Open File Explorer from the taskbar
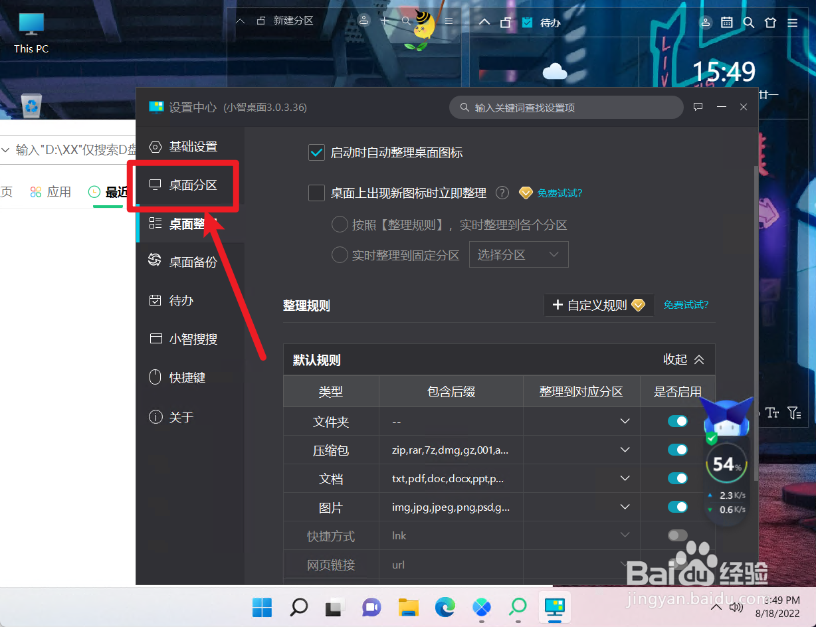Image resolution: width=816 pixels, height=627 pixels. [409, 606]
